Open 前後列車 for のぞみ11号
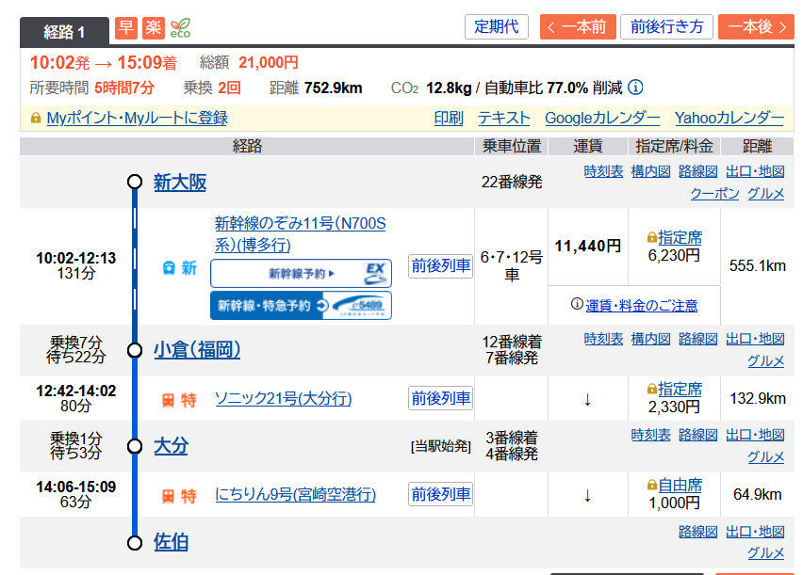 pos(440,266)
